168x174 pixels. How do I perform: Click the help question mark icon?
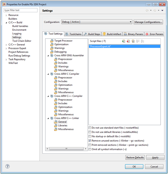click(7, 166)
